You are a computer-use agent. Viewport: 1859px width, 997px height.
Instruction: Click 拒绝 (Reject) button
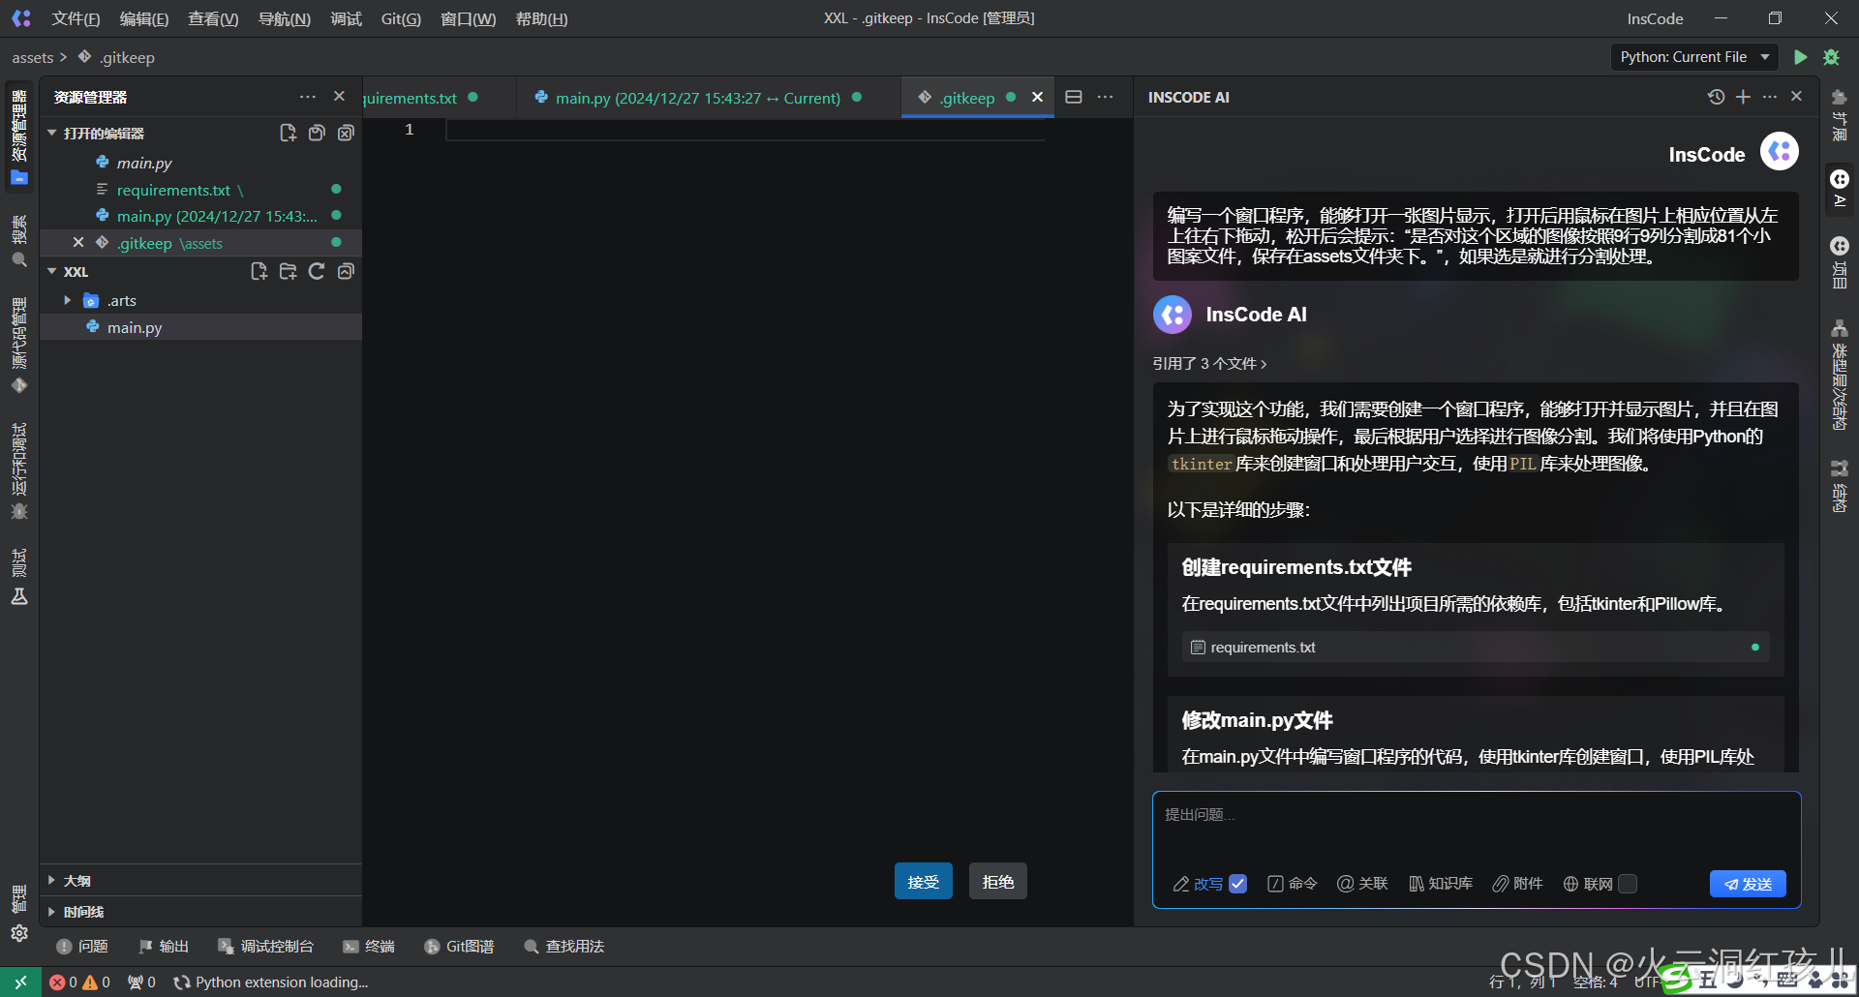[x=998, y=881]
